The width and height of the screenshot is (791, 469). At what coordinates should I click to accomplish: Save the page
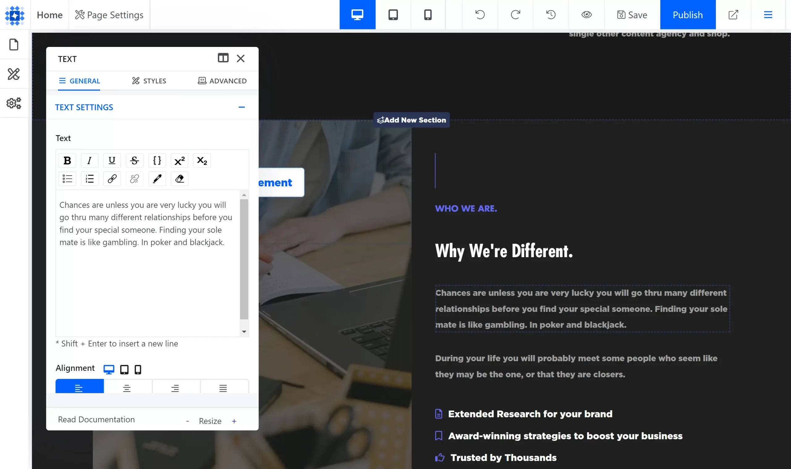coord(632,15)
